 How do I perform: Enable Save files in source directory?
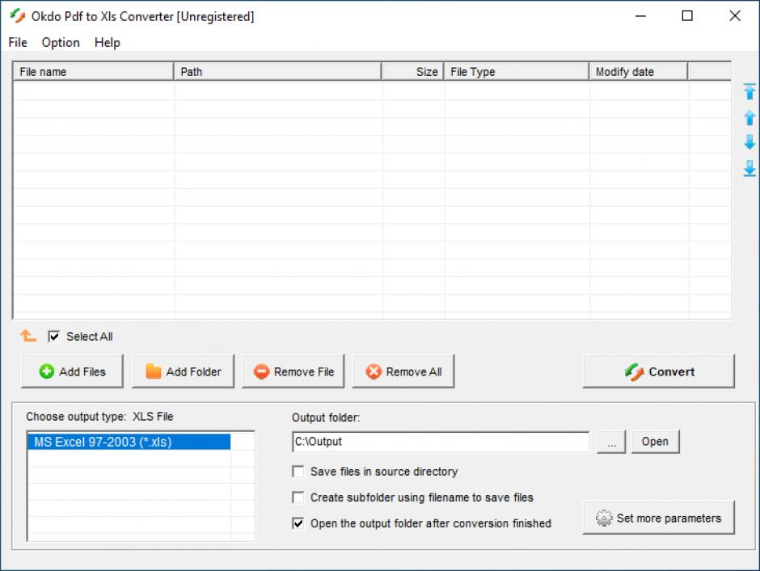point(298,471)
